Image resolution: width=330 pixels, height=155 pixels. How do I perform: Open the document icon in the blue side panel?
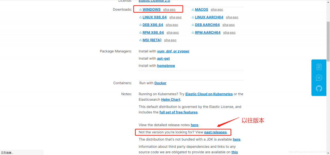(319, 67)
